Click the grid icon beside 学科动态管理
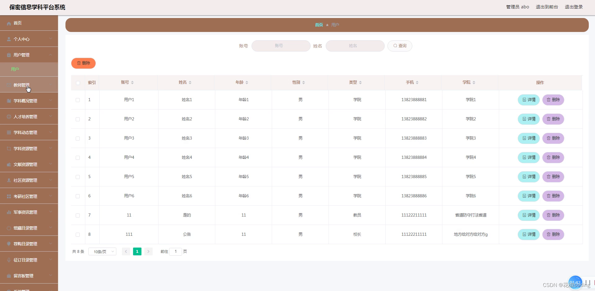595x291 pixels. (x=9, y=132)
